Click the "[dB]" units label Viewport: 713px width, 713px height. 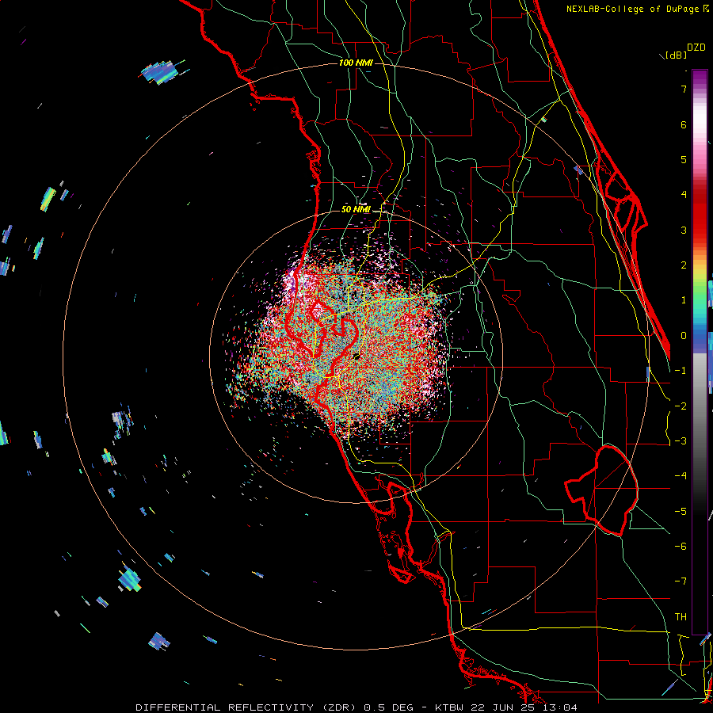pyautogui.click(x=676, y=55)
